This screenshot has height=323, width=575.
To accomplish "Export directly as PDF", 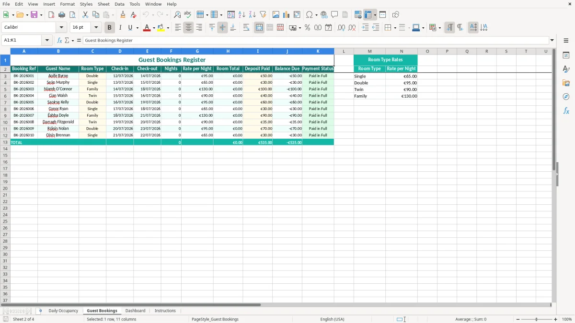I will (x=51, y=15).
